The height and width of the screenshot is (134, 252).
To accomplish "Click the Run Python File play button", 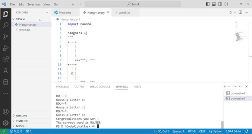I will [x=231, y=12].
